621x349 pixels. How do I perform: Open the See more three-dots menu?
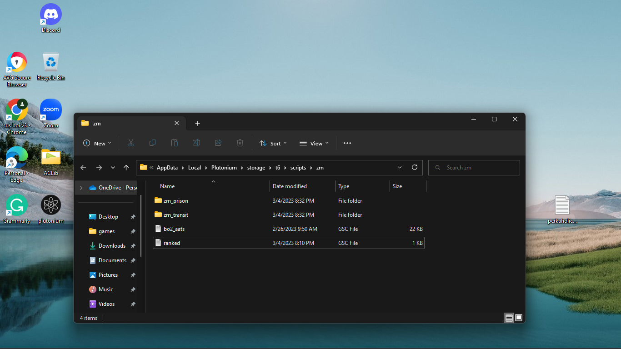[x=347, y=143]
